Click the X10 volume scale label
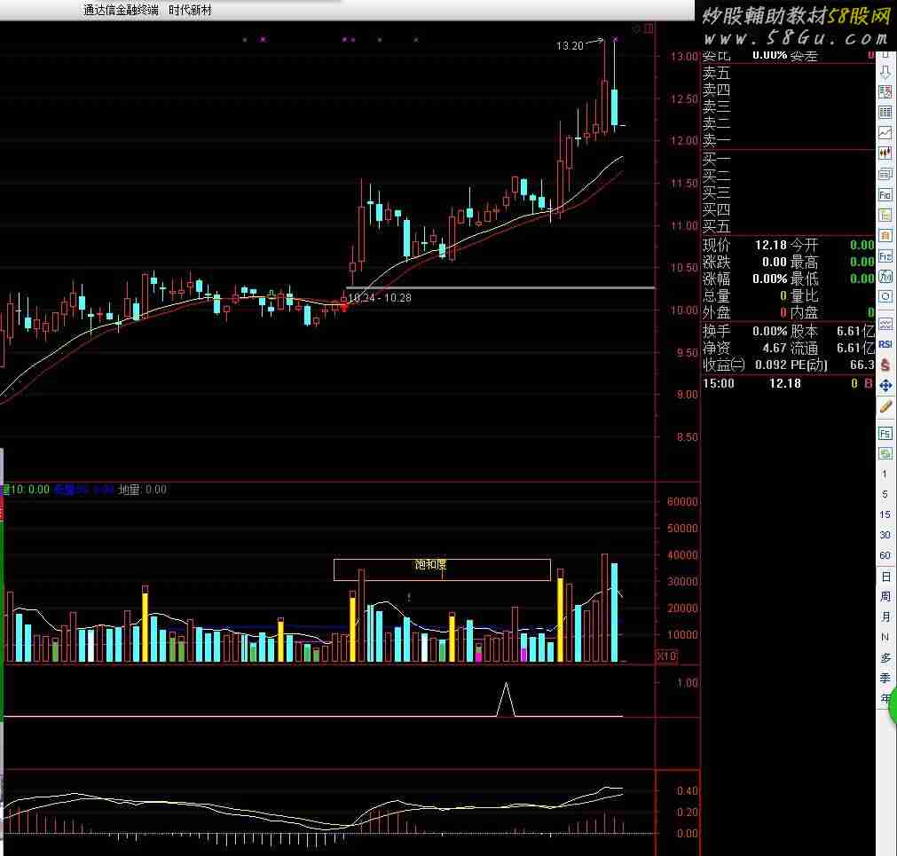 pos(666,656)
